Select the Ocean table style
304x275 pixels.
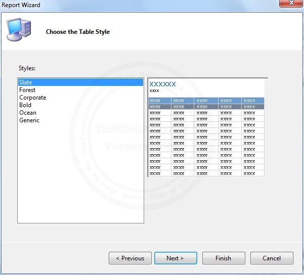(28, 113)
